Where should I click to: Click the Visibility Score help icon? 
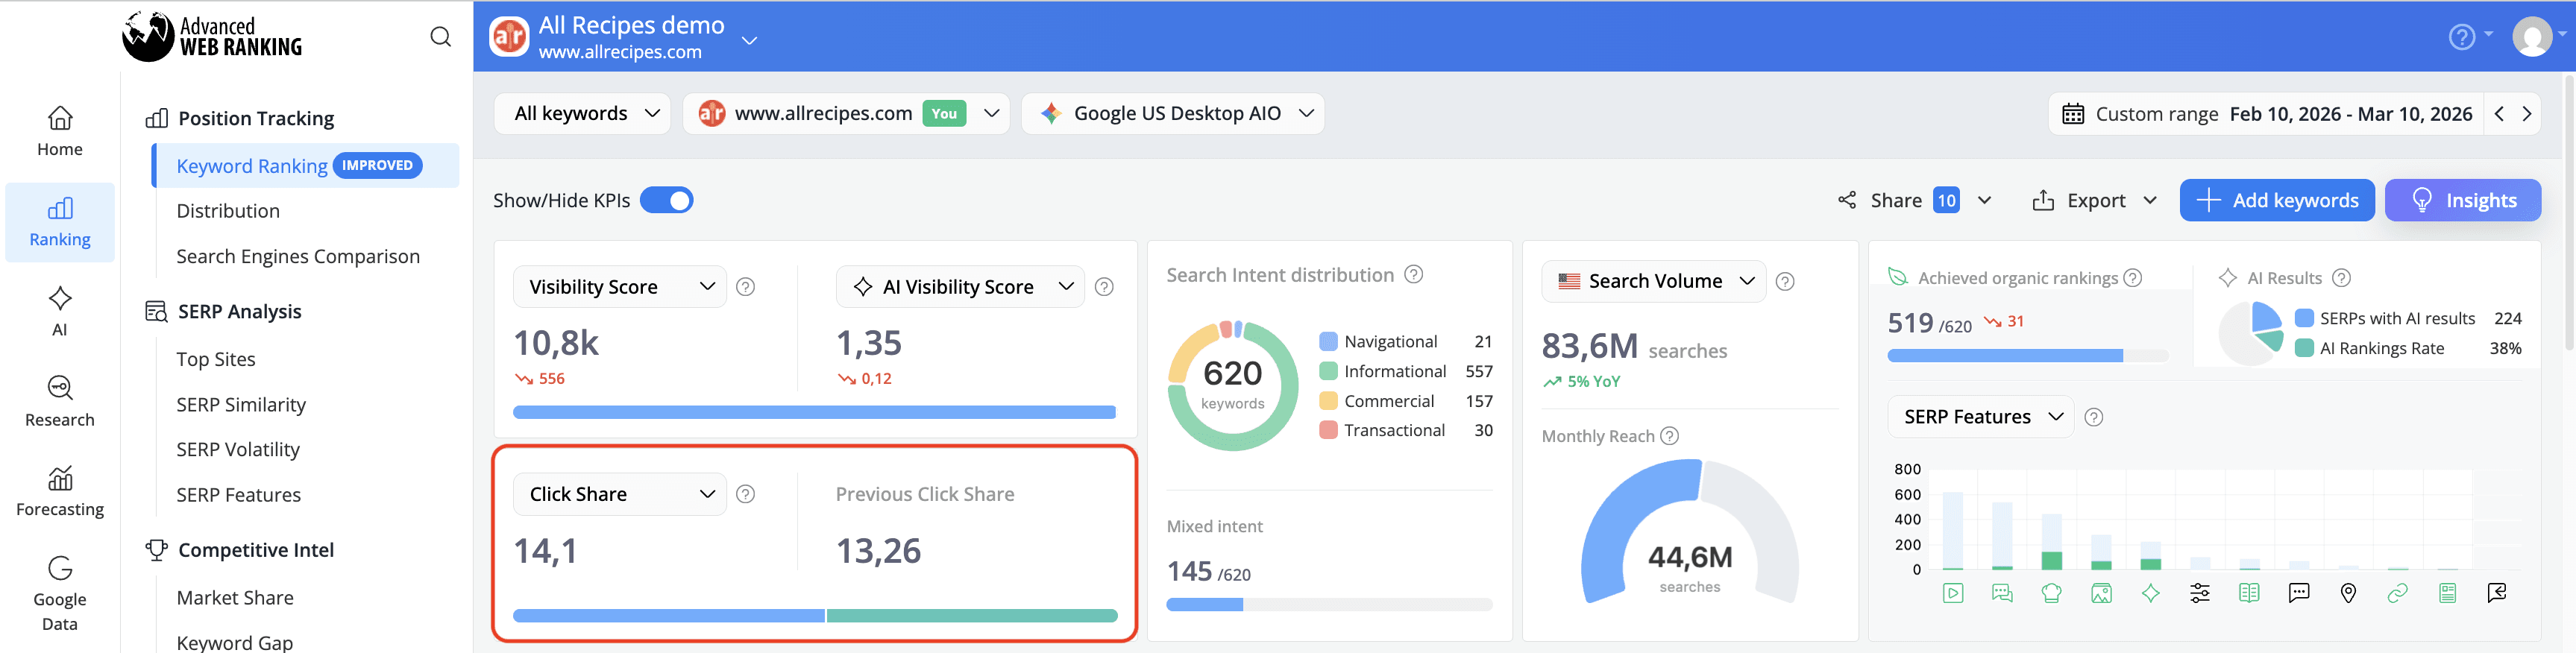745,287
